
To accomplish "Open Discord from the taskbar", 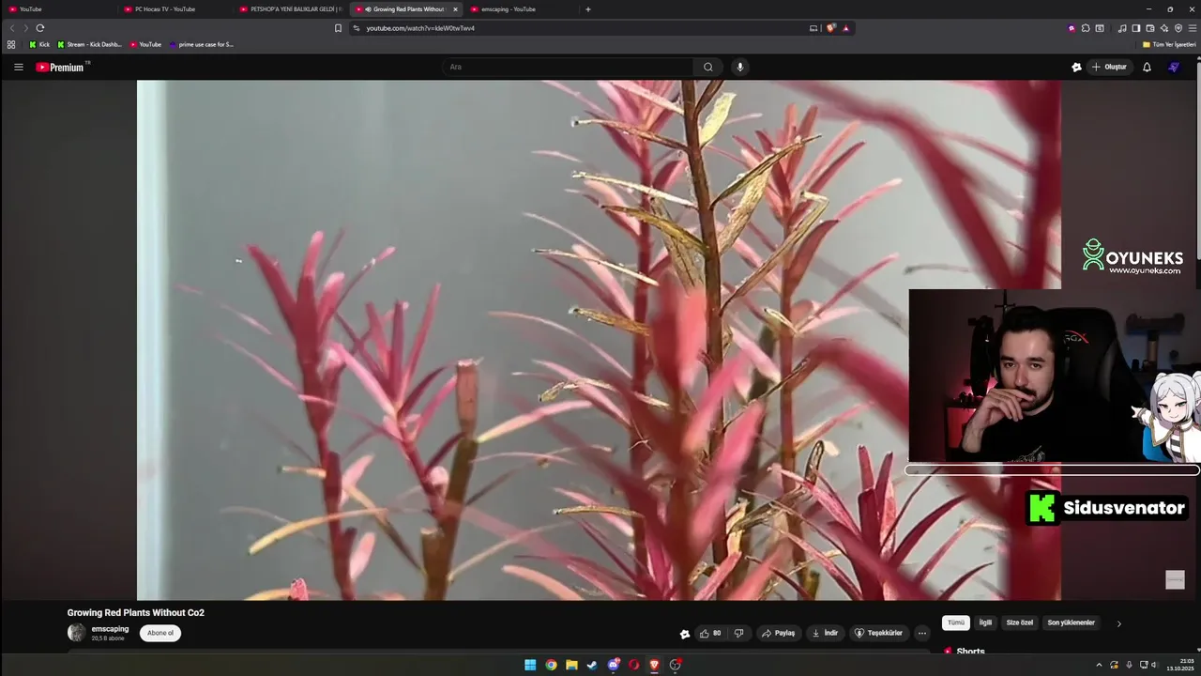I will [613, 665].
